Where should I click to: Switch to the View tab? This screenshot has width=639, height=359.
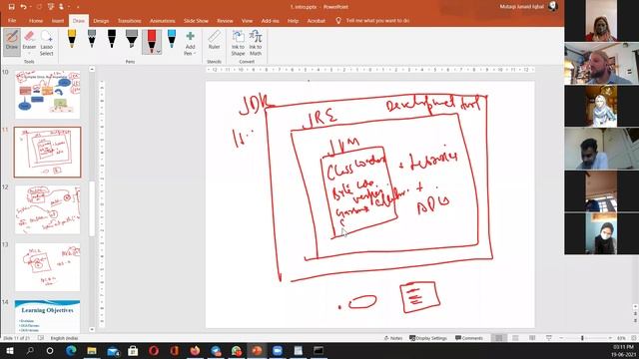pos(247,20)
